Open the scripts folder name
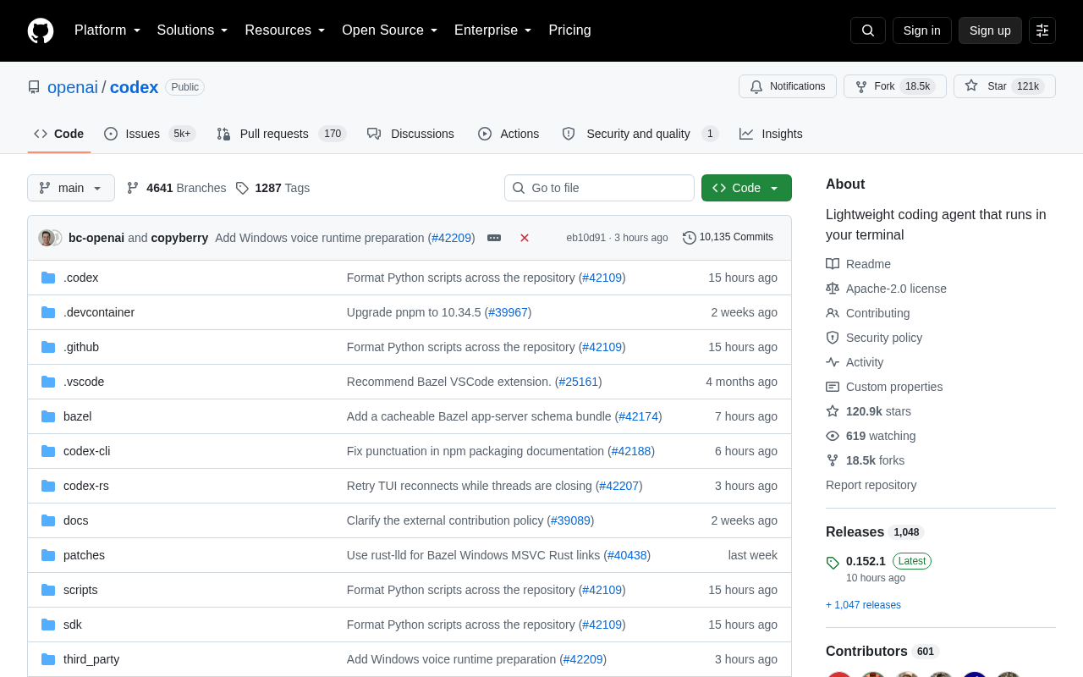 (80, 590)
